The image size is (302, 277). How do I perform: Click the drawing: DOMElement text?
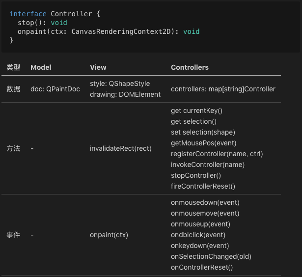pyautogui.click(x=125, y=94)
